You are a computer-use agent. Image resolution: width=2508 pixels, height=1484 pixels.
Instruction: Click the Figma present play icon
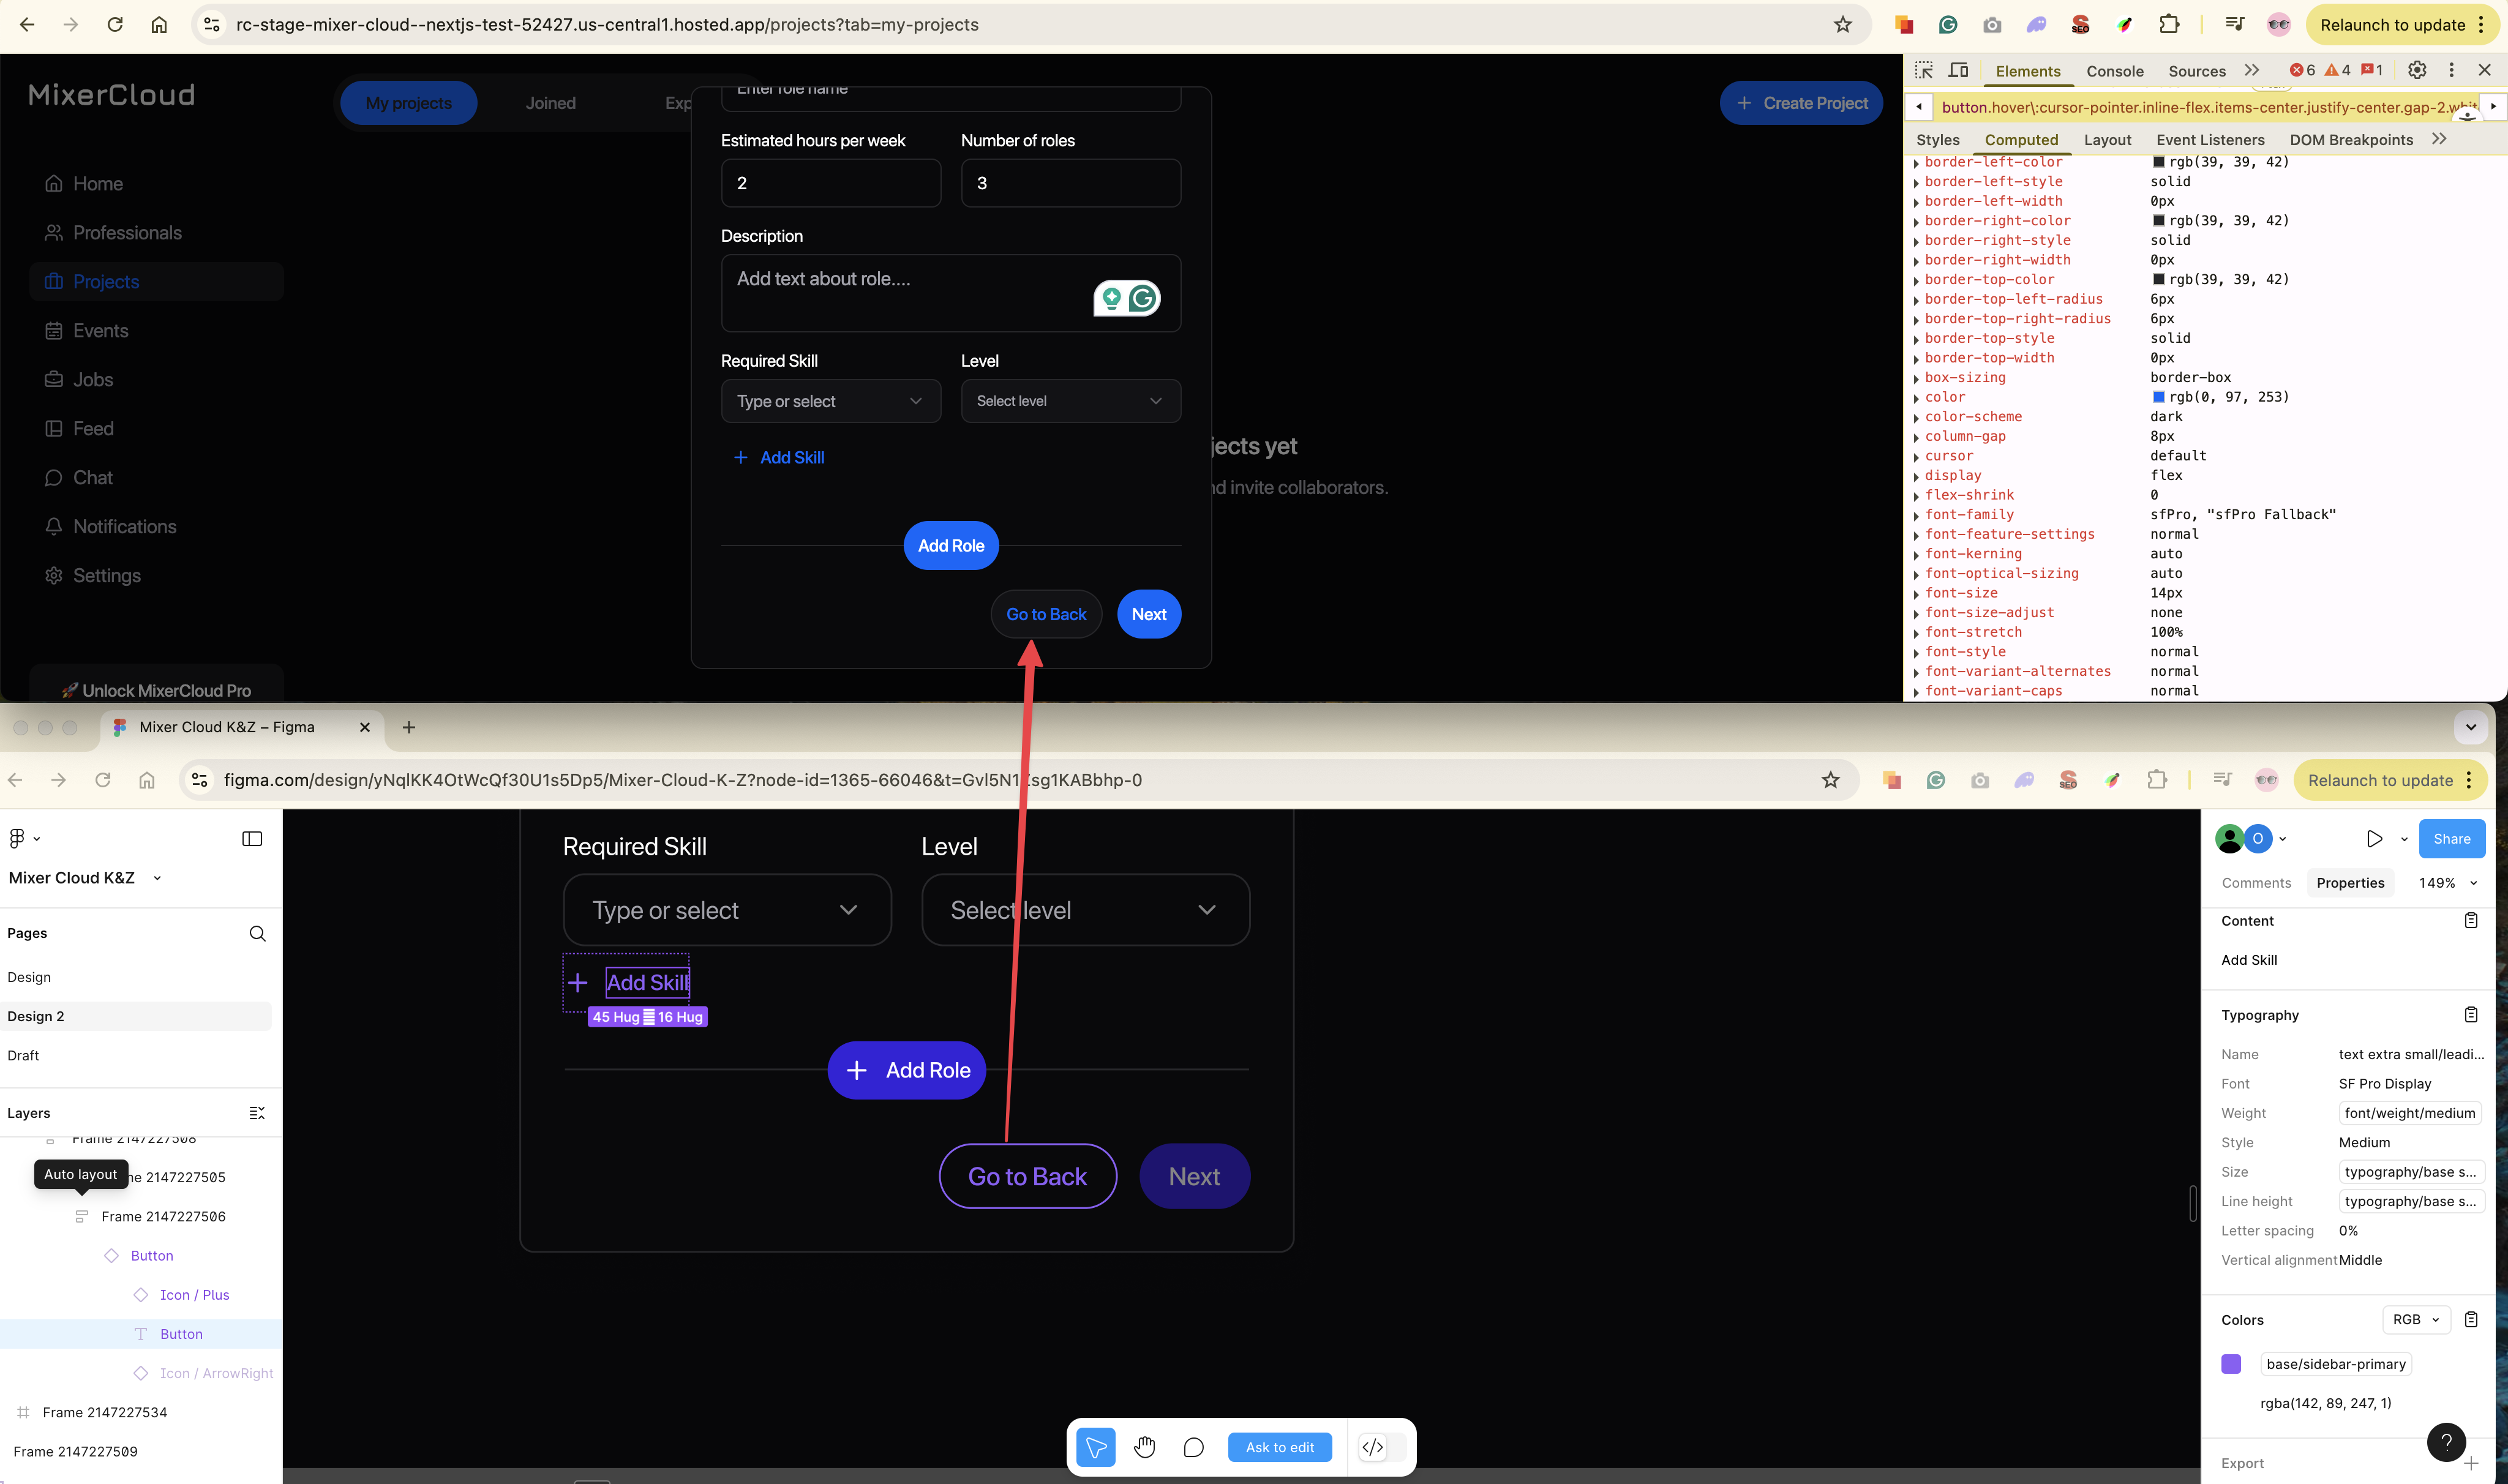point(2374,839)
